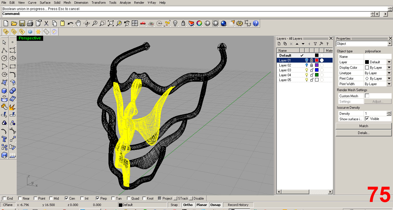Toggle the Point osnap checkbox
393x210 pixels.
coord(35,198)
